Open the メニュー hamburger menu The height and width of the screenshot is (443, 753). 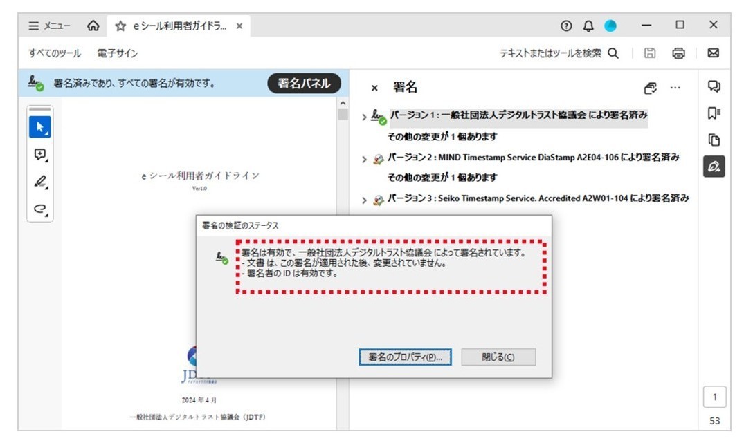click(49, 26)
